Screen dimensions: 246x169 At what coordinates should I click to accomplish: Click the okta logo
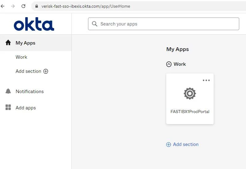click(34, 24)
